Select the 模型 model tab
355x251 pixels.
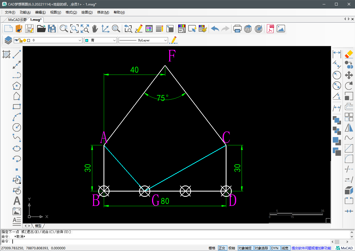click(x=38, y=226)
